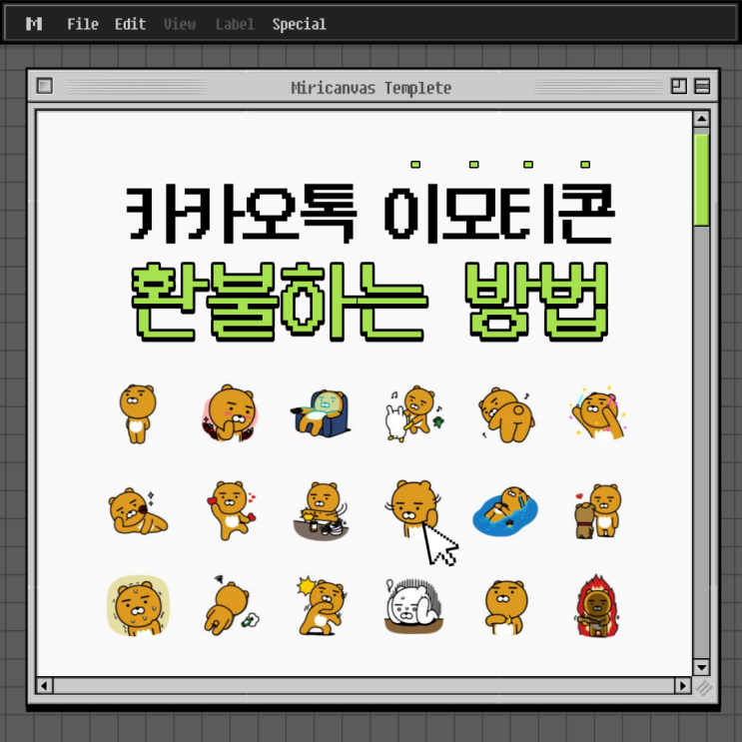
Task: Select cheering Ryan with glow stick emoticon
Action: coord(598,414)
